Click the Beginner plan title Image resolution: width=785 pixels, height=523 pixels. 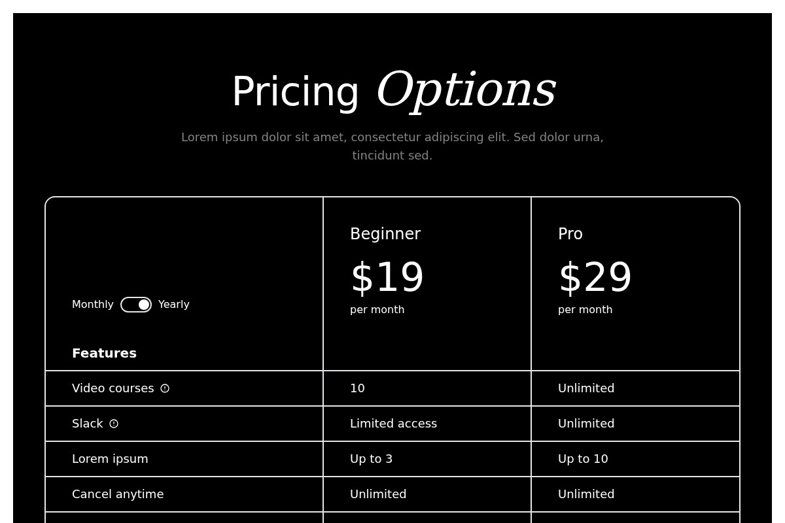pyautogui.click(x=385, y=234)
